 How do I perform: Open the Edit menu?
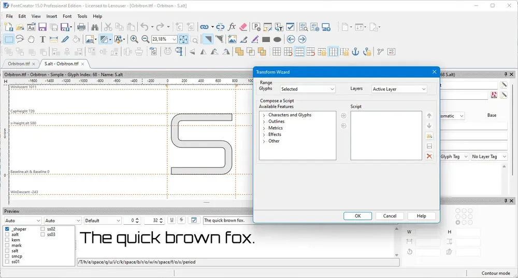22,16
